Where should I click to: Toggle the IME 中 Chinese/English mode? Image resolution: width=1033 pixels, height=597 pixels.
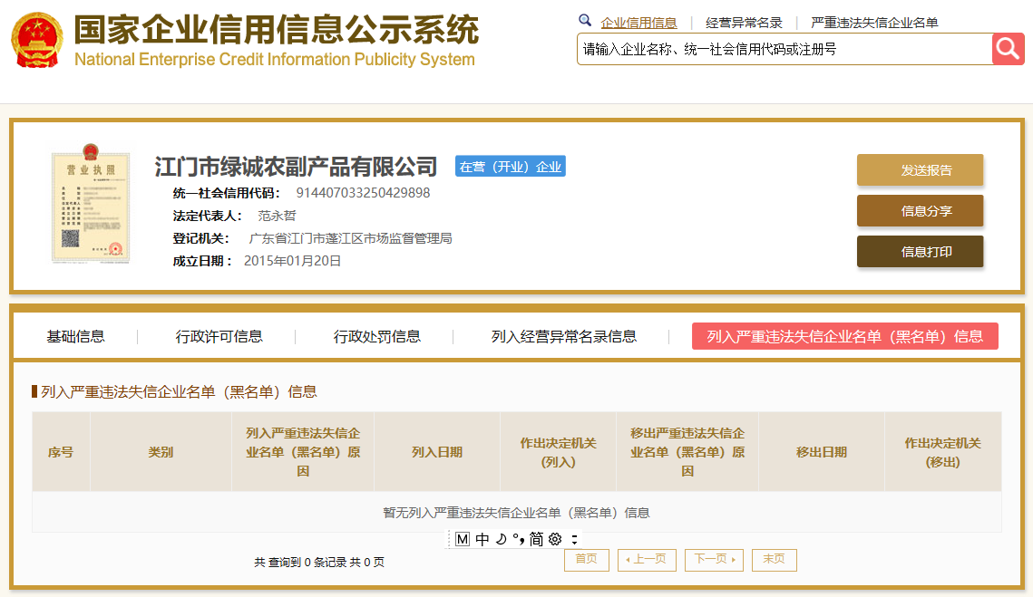tap(482, 539)
